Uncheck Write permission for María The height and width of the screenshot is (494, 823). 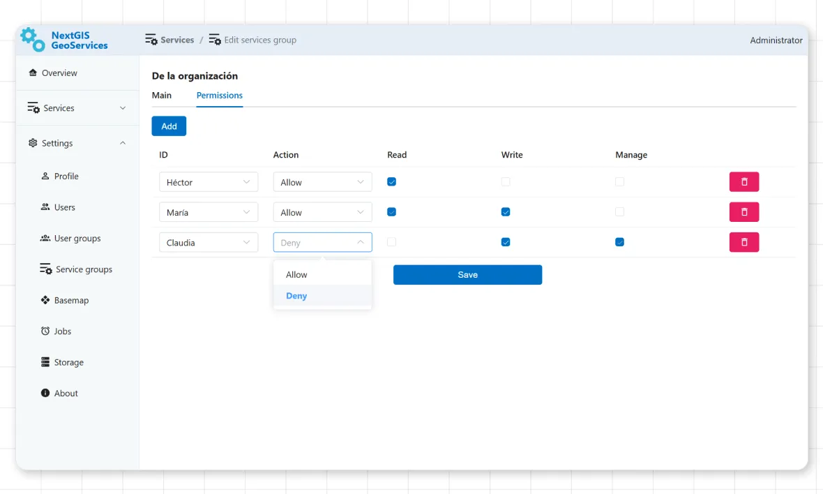click(506, 212)
